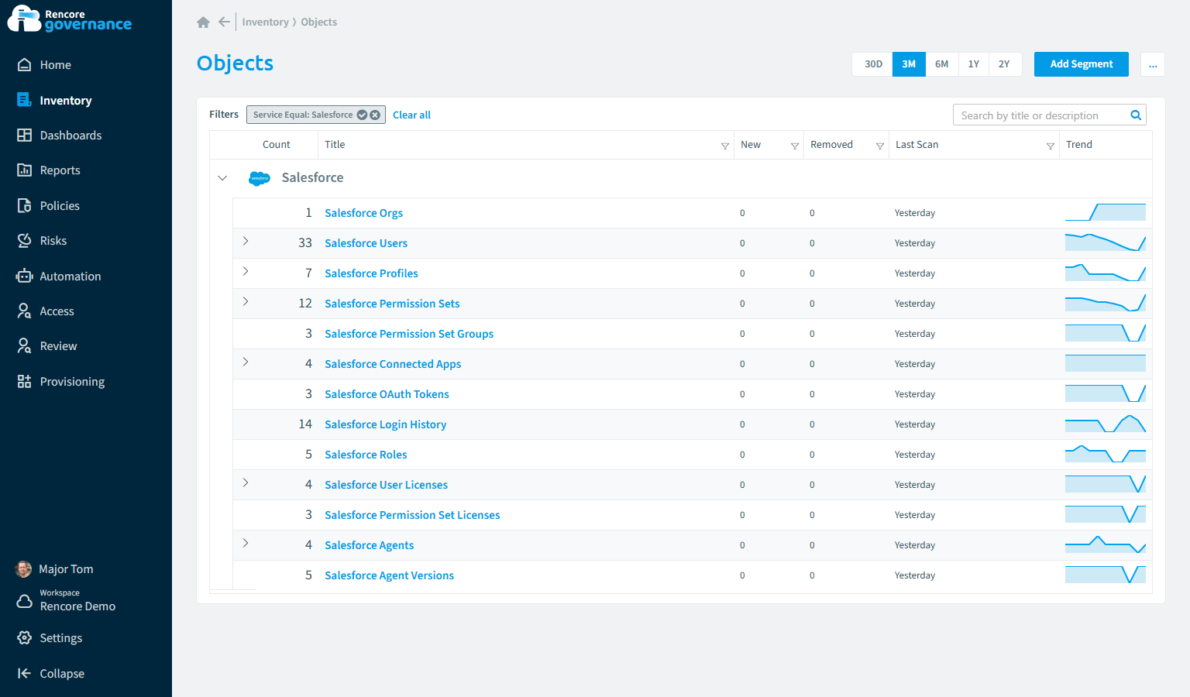
Task: Open Inventory breadcrumb link
Action: pos(265,22)
